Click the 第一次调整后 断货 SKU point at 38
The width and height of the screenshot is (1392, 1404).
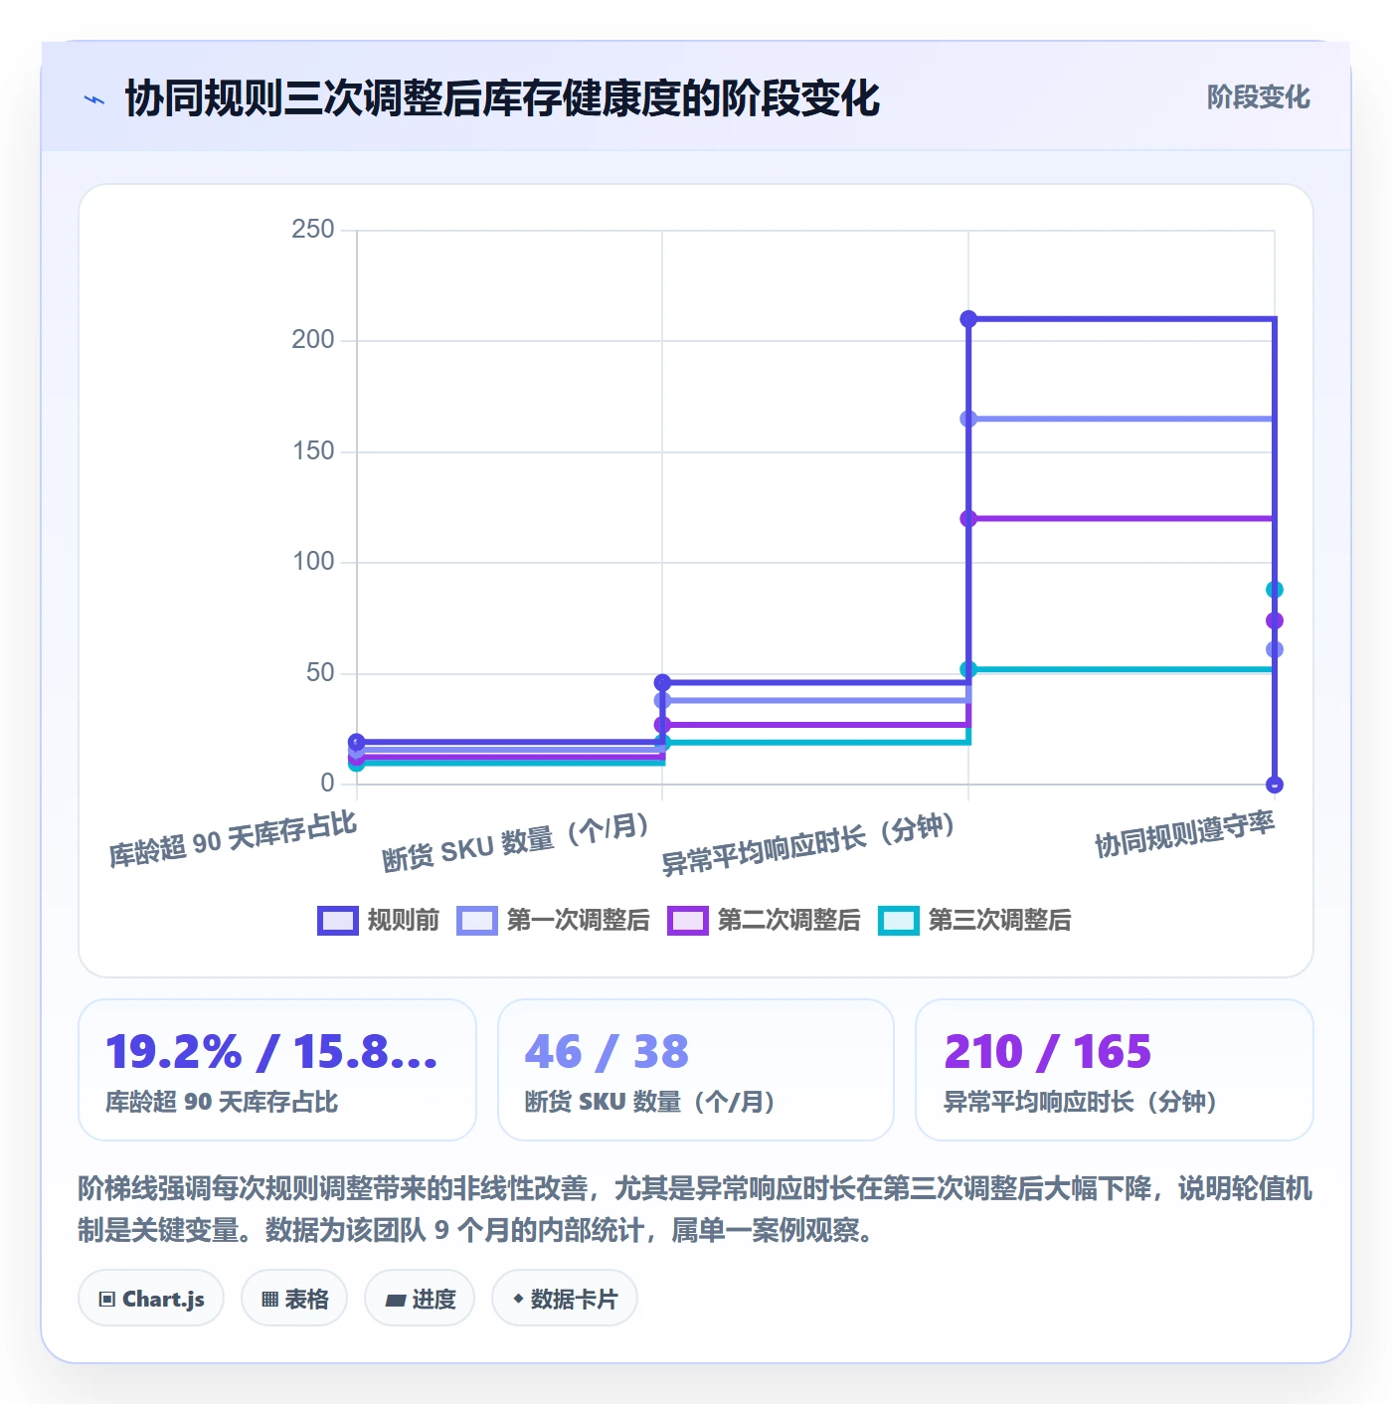662,700
